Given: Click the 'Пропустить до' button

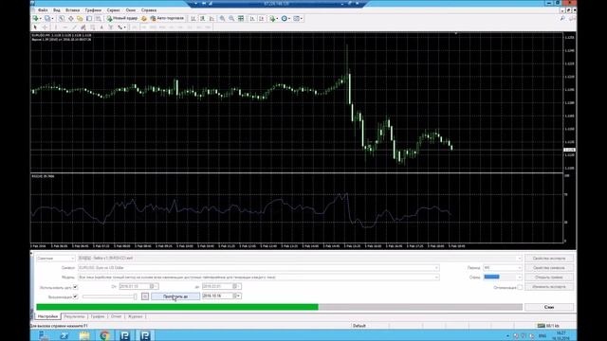Looking at the screenshot, I should point(175,296).
